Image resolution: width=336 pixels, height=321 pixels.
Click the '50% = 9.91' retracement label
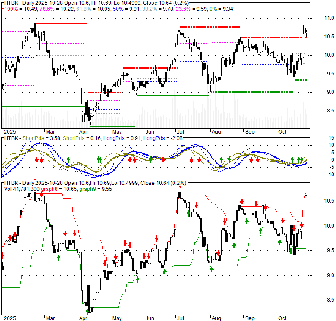126,9
